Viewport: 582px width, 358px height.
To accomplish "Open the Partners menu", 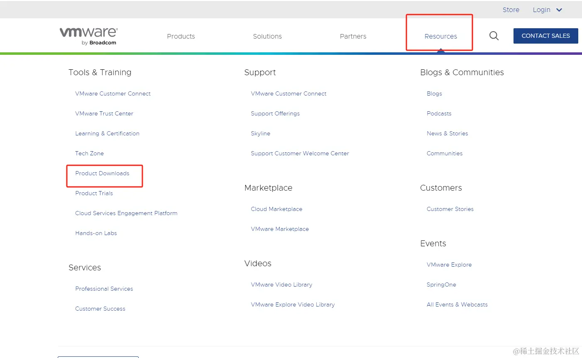I will (353, 36).
